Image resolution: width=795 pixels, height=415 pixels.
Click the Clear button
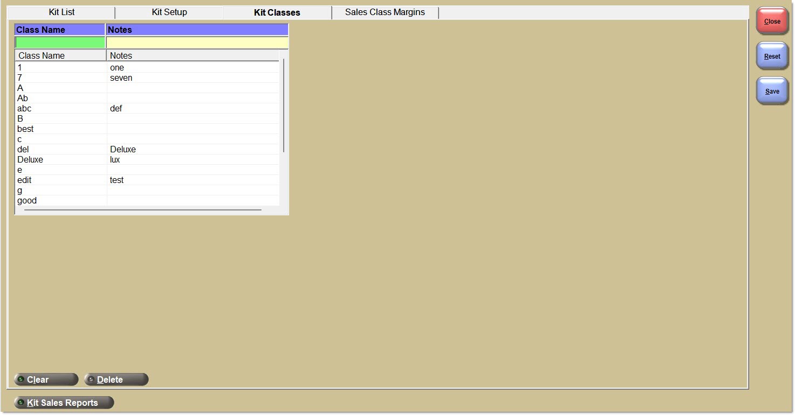tap(46, 379)
